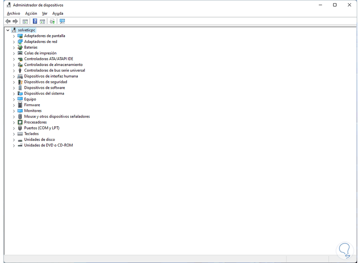Open the Help toolbar icon

(x=35, y=21)
